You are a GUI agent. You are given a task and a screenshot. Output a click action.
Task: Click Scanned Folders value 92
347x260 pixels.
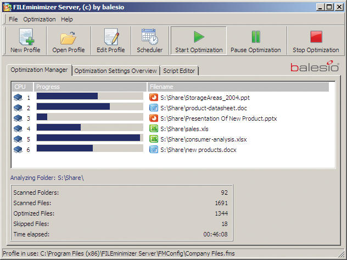[224, 193]
